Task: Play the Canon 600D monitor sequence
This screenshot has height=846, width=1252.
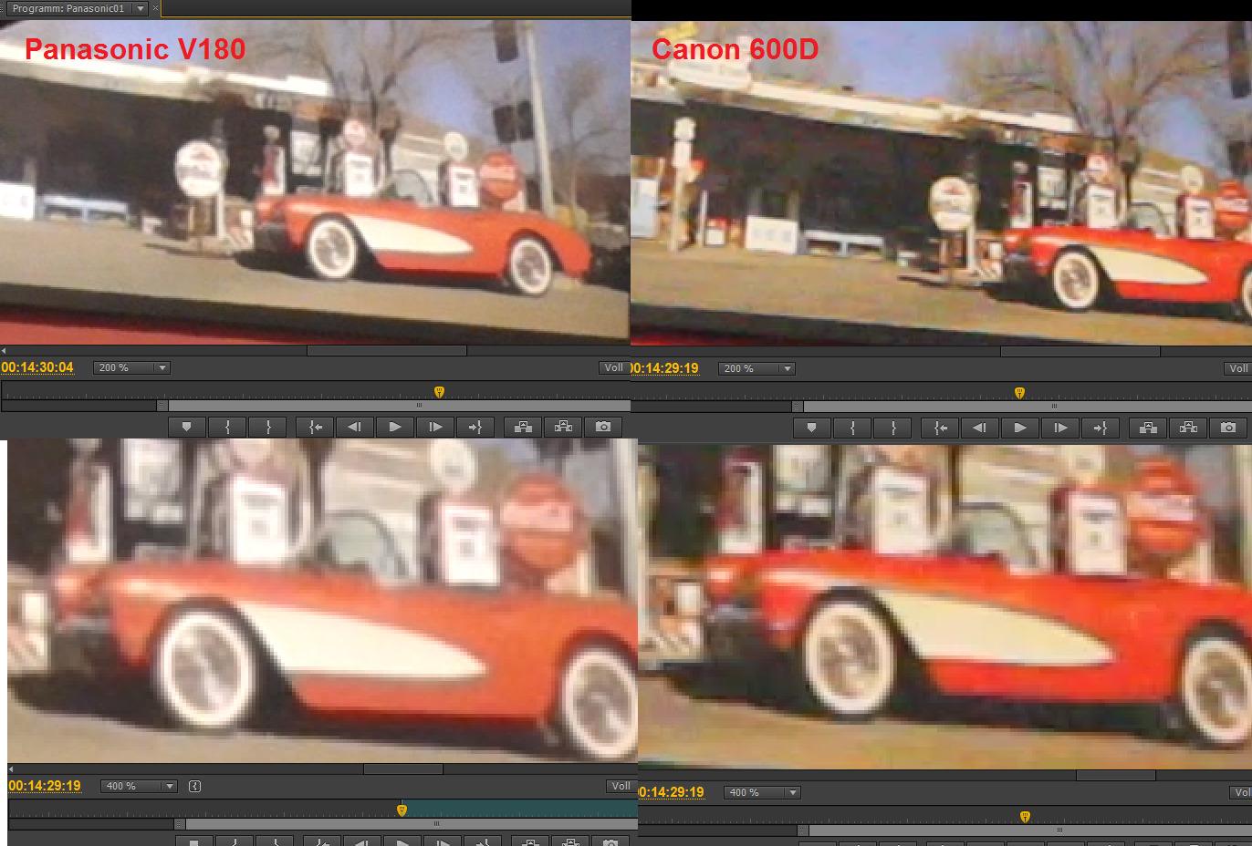Action: 1020,428
